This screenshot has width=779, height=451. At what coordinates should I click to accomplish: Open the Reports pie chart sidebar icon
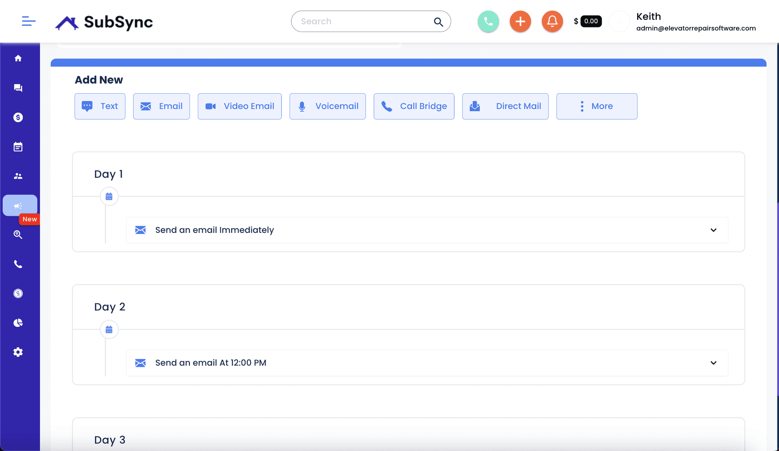click(18, 322)
